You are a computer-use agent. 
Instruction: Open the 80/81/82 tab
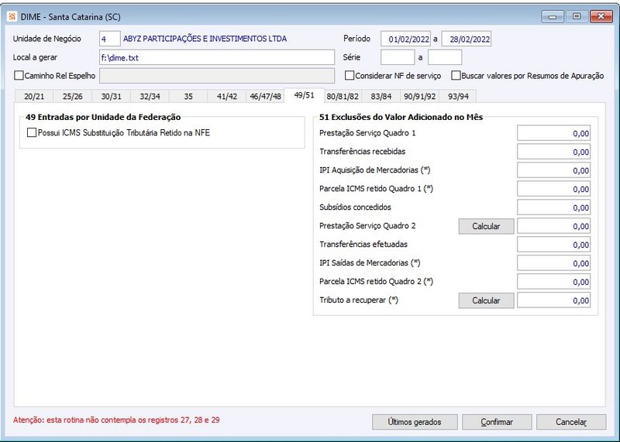(343, 97)
